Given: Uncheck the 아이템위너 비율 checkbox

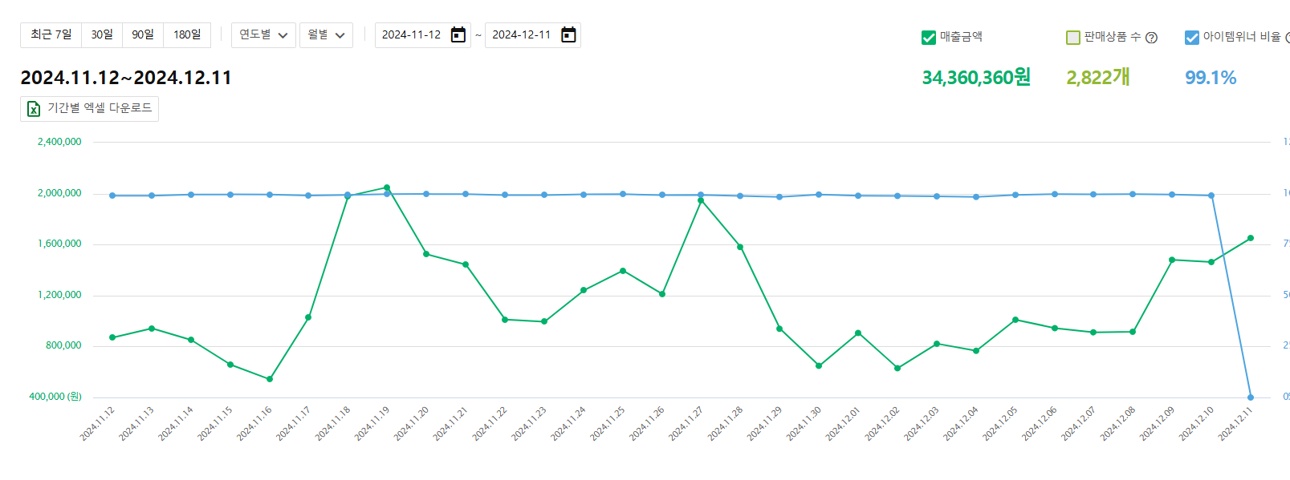Looking at the screenshot, I should 1192,38.
